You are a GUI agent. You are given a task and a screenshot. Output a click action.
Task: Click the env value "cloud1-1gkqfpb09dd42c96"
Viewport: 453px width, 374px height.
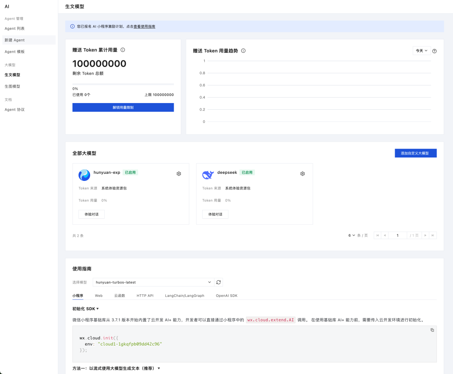point(130,344)
